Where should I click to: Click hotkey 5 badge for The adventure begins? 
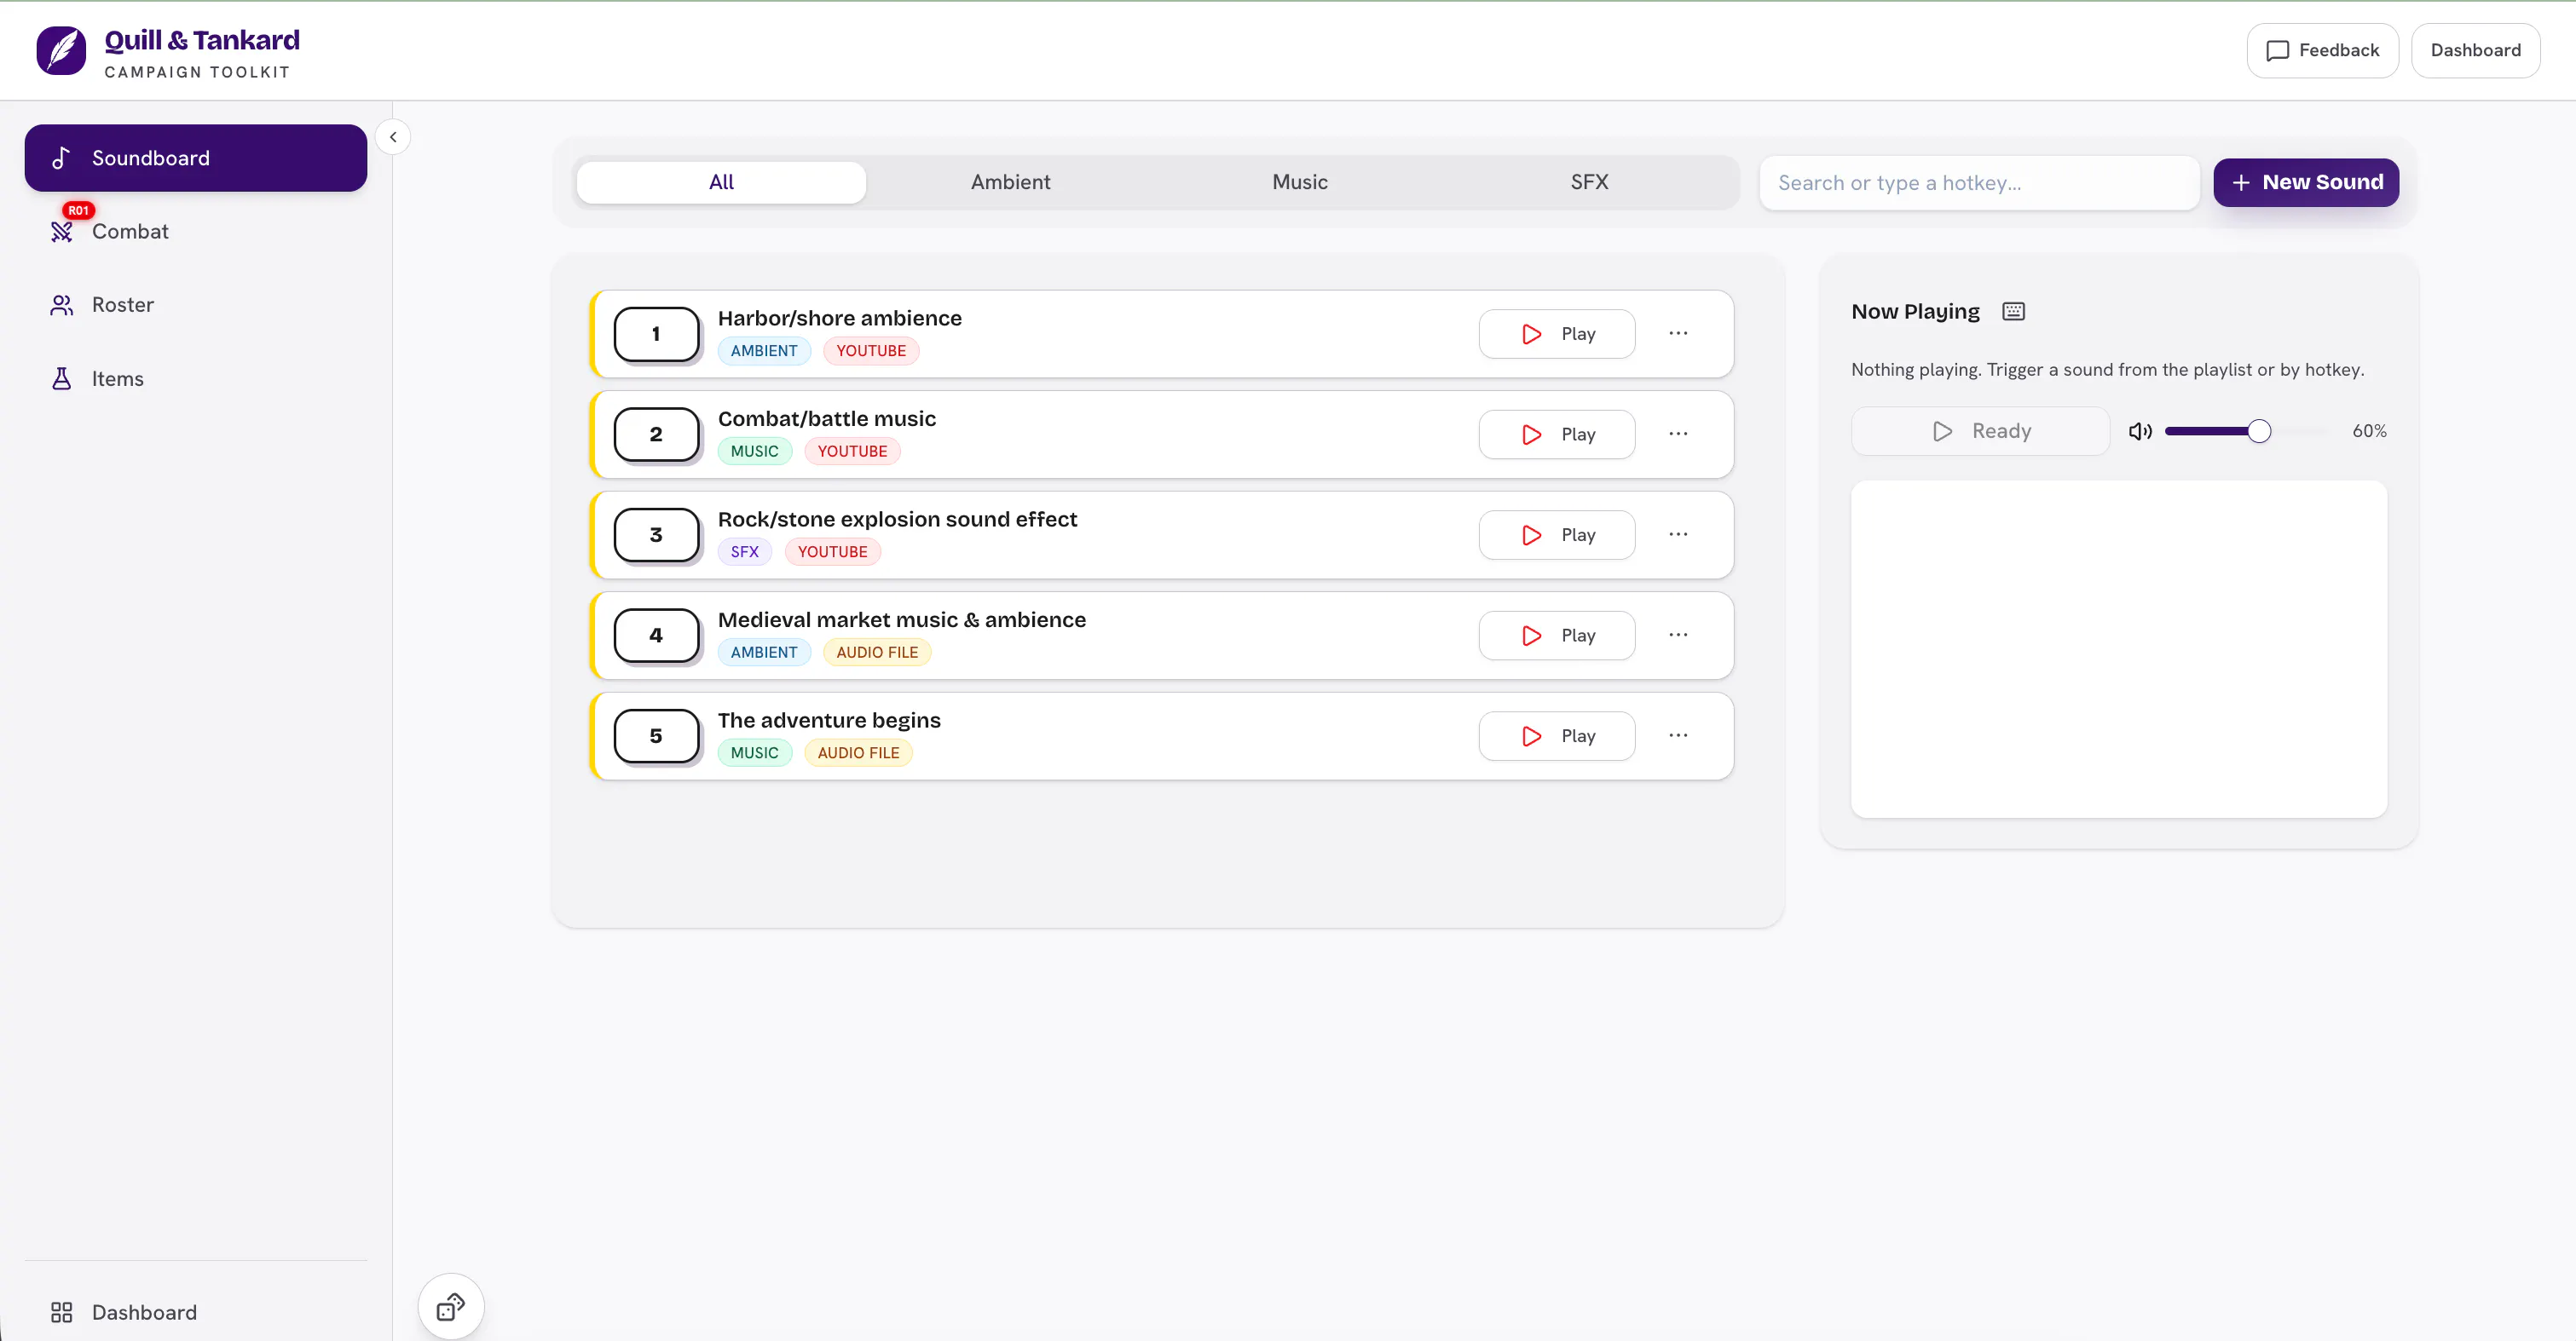(x=656, y=736)
